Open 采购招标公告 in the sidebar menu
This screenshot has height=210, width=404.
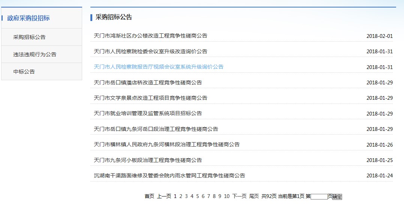pyautogui.click(x=29, y=37)
